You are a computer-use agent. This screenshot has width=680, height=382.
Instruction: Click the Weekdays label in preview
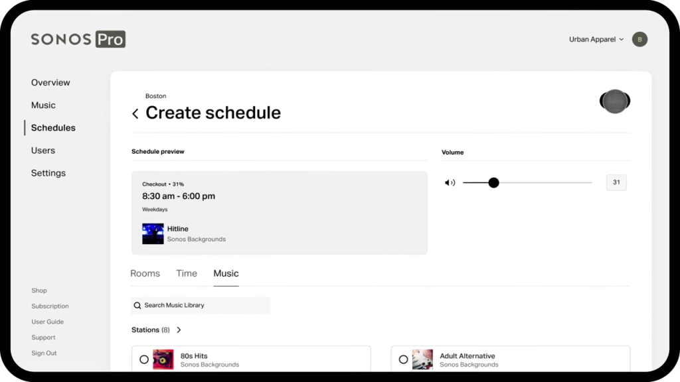[x=155, y=209]
